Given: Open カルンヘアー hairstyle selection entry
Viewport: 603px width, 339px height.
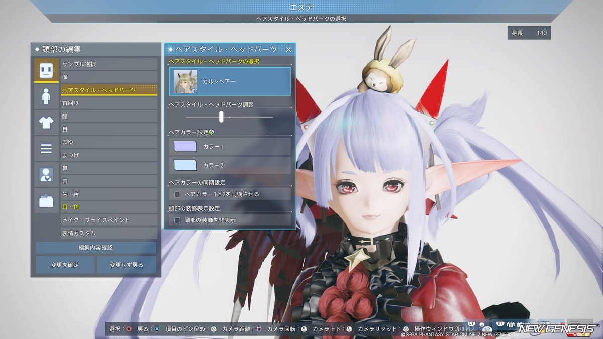Looking at the screenshot, I should point(230,81).
